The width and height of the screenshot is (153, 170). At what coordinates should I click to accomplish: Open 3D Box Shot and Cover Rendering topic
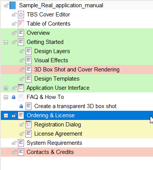(77, 70)
